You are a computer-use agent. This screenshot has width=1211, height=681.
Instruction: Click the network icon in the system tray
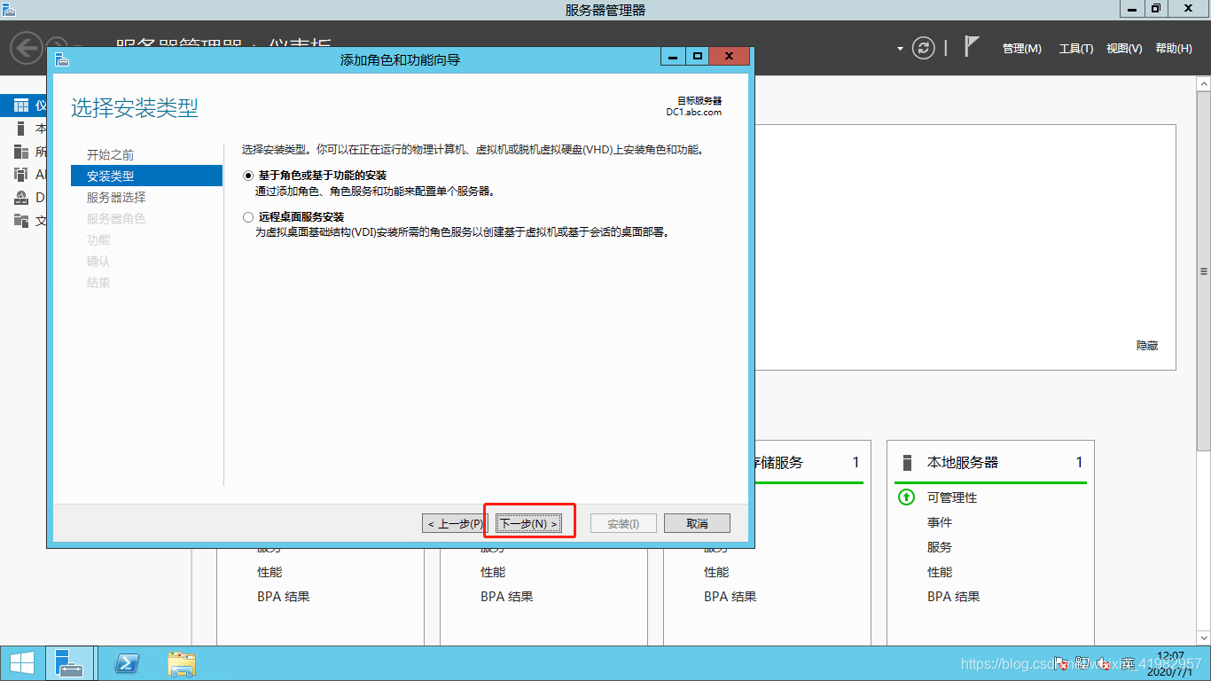pyautogui.click(x=1082, y=663)
